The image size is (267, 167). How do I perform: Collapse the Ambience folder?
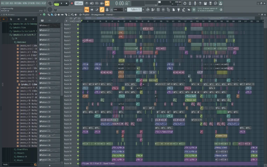click(21, 42)
